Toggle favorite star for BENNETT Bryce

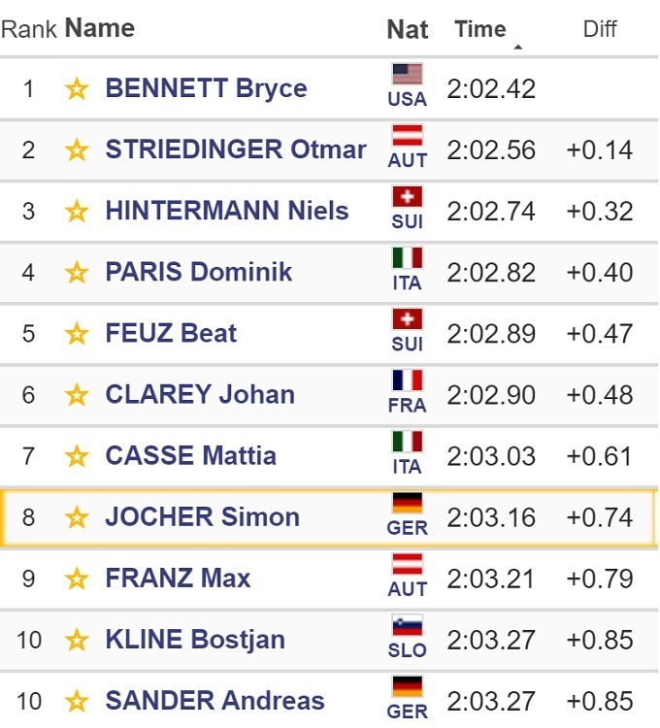pos(77,89)
